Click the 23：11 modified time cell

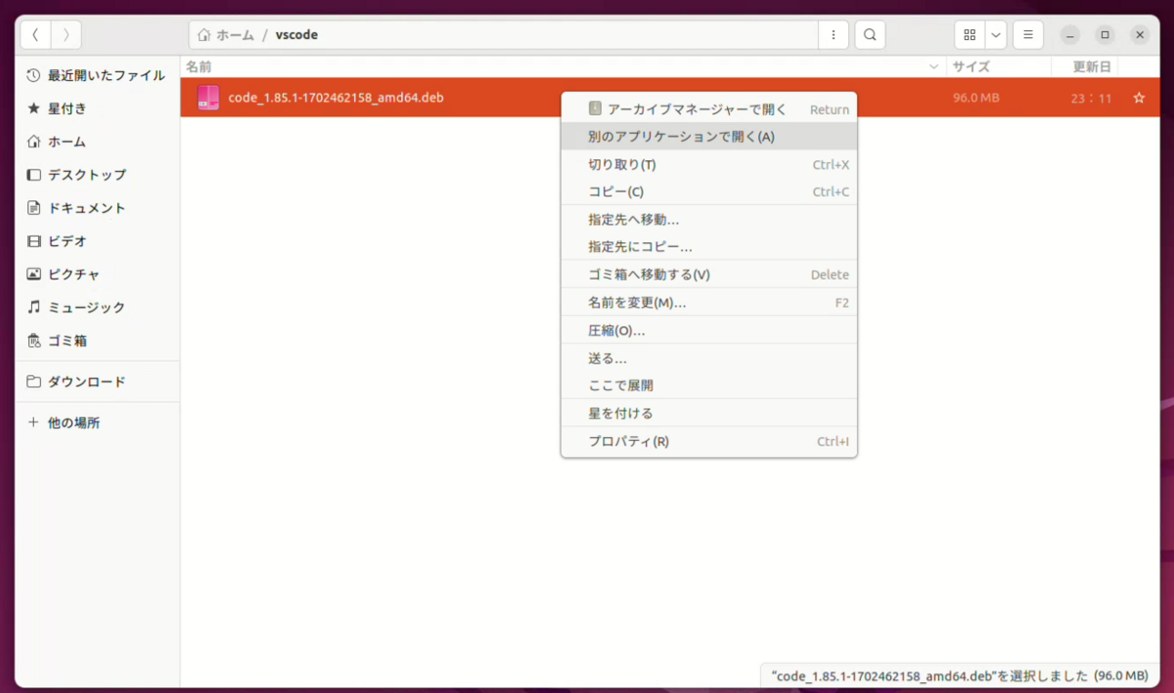pos(1091,98)
